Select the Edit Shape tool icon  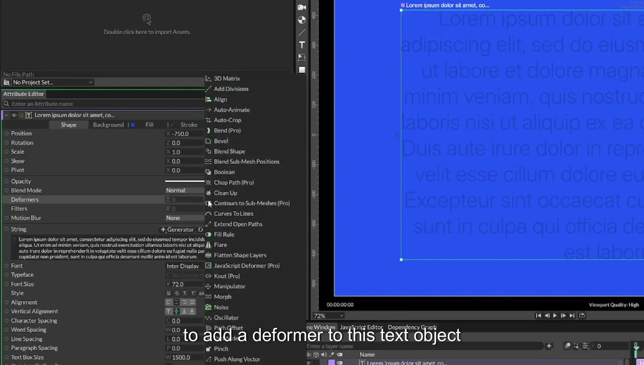[302, 57]
